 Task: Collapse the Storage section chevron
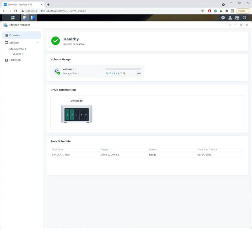(x=37, y=43)
